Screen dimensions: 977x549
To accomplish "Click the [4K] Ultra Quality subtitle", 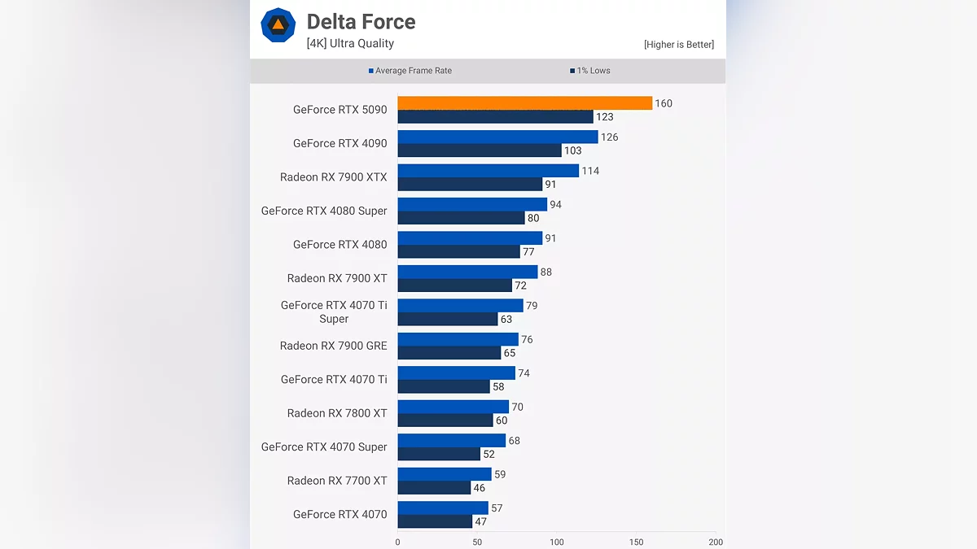I will click(x=350, y=44).
